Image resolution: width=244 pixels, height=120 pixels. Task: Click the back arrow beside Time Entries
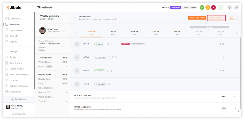coord(75,18)
